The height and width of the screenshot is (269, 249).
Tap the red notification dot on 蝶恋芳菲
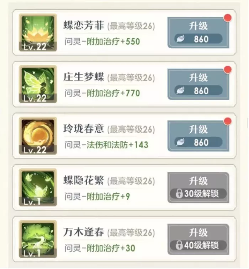228,18
